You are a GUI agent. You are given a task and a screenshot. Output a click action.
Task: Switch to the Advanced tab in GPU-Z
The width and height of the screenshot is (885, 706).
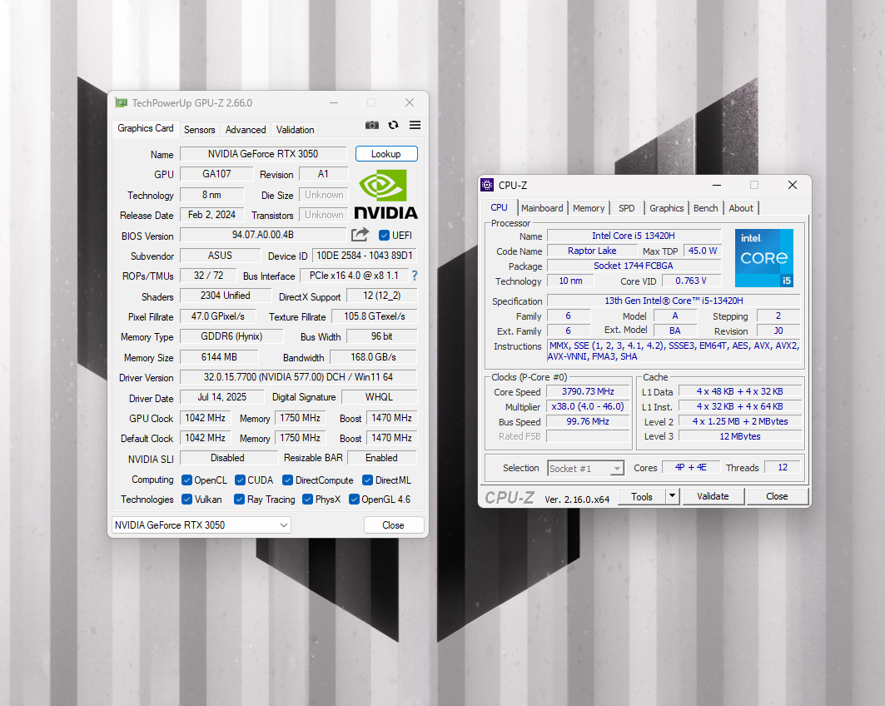pyautogui.click(x=246, y=129)
